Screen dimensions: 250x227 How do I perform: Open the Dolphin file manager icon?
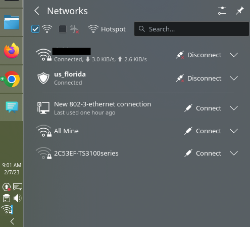(x=12, y=22)
